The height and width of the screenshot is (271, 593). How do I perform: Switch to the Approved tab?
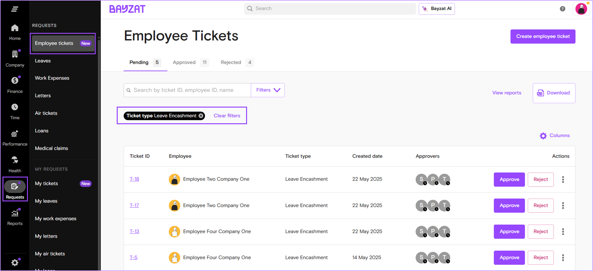184,62
